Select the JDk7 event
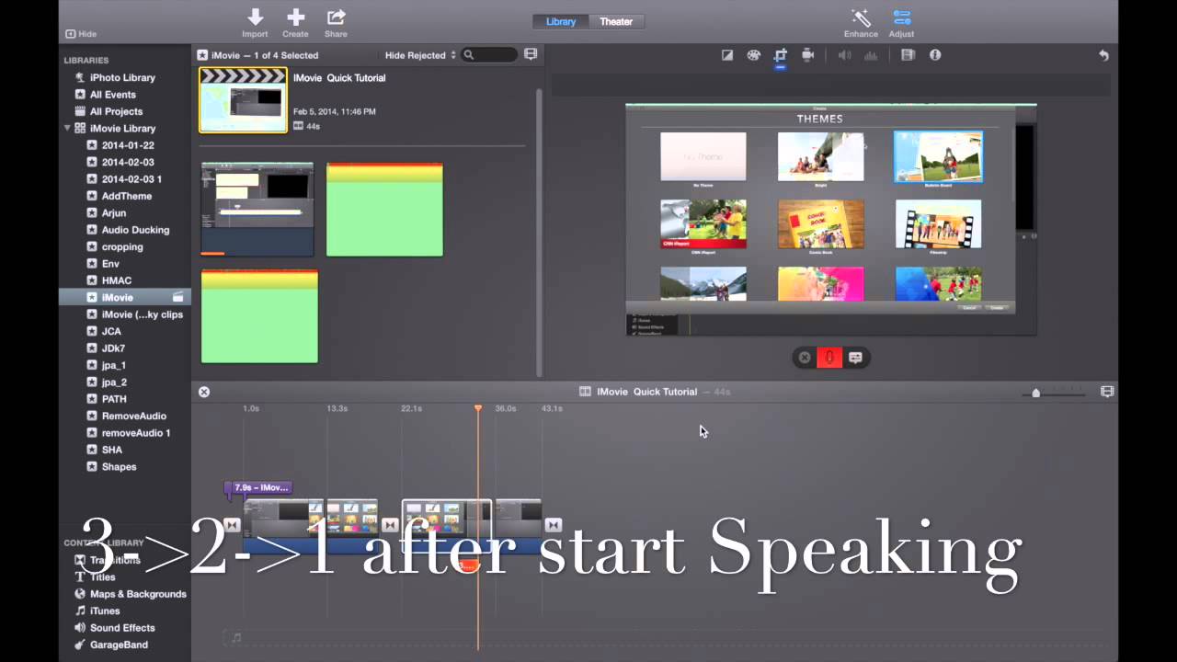Image resolution: width=1177 pixels, height=662 pixels. point(113,348)
